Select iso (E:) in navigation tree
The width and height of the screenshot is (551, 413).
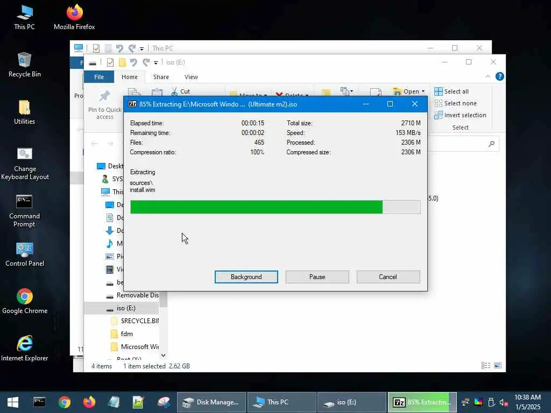pyautogui.click(x=121, y=308)
